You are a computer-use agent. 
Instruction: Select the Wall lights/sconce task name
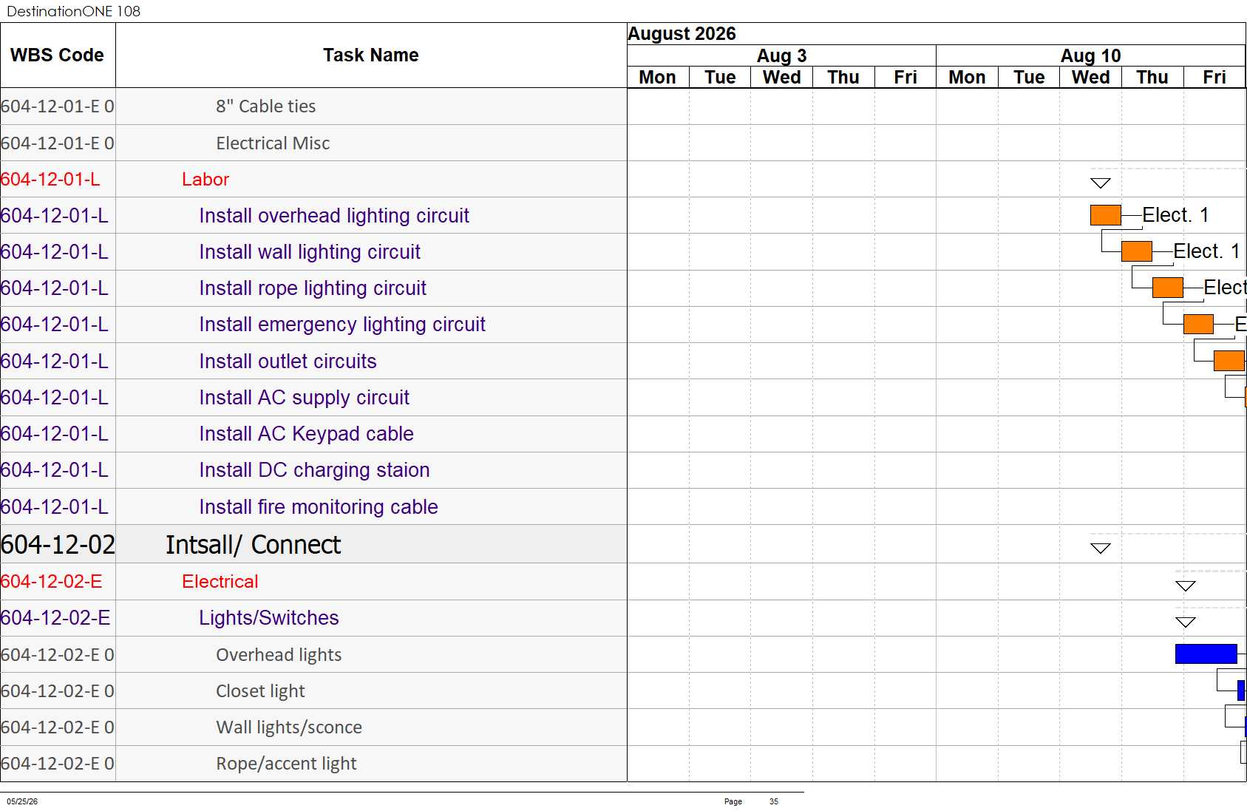point(289,727)
